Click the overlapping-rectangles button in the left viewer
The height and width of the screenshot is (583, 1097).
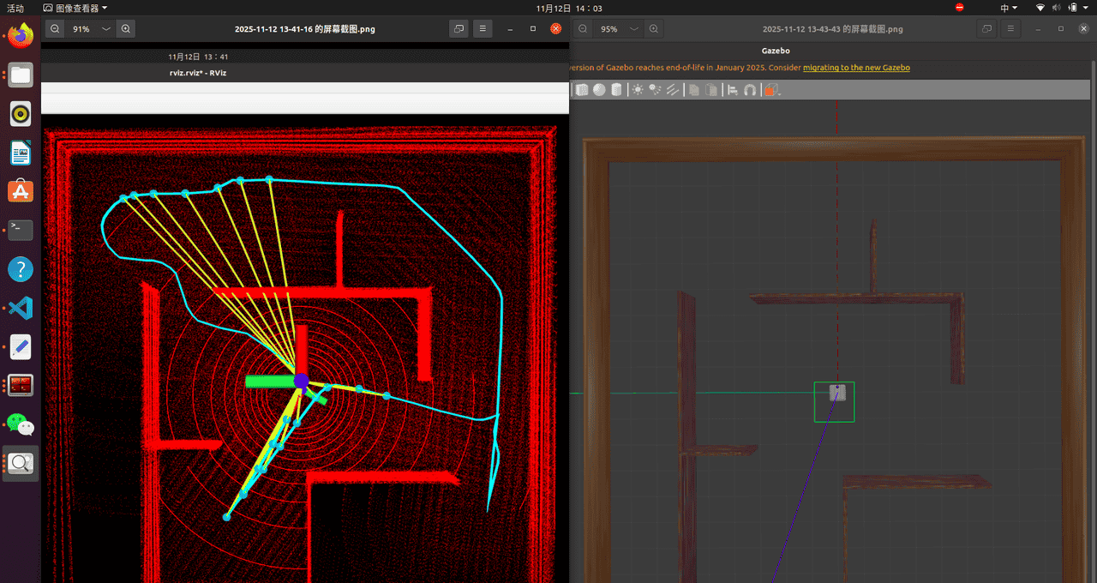pos(459,28)
